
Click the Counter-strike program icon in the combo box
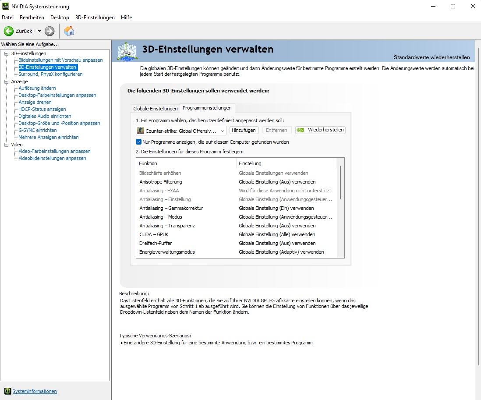[x=141, y=131]
